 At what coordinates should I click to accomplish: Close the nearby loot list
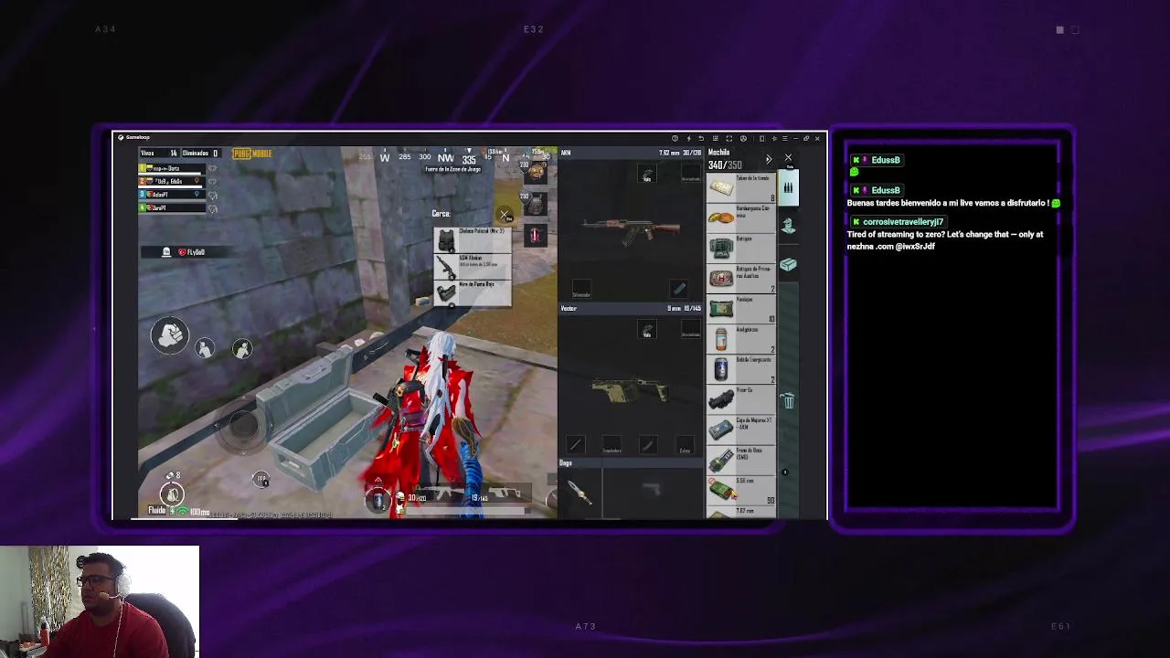(x=504, y=216)
